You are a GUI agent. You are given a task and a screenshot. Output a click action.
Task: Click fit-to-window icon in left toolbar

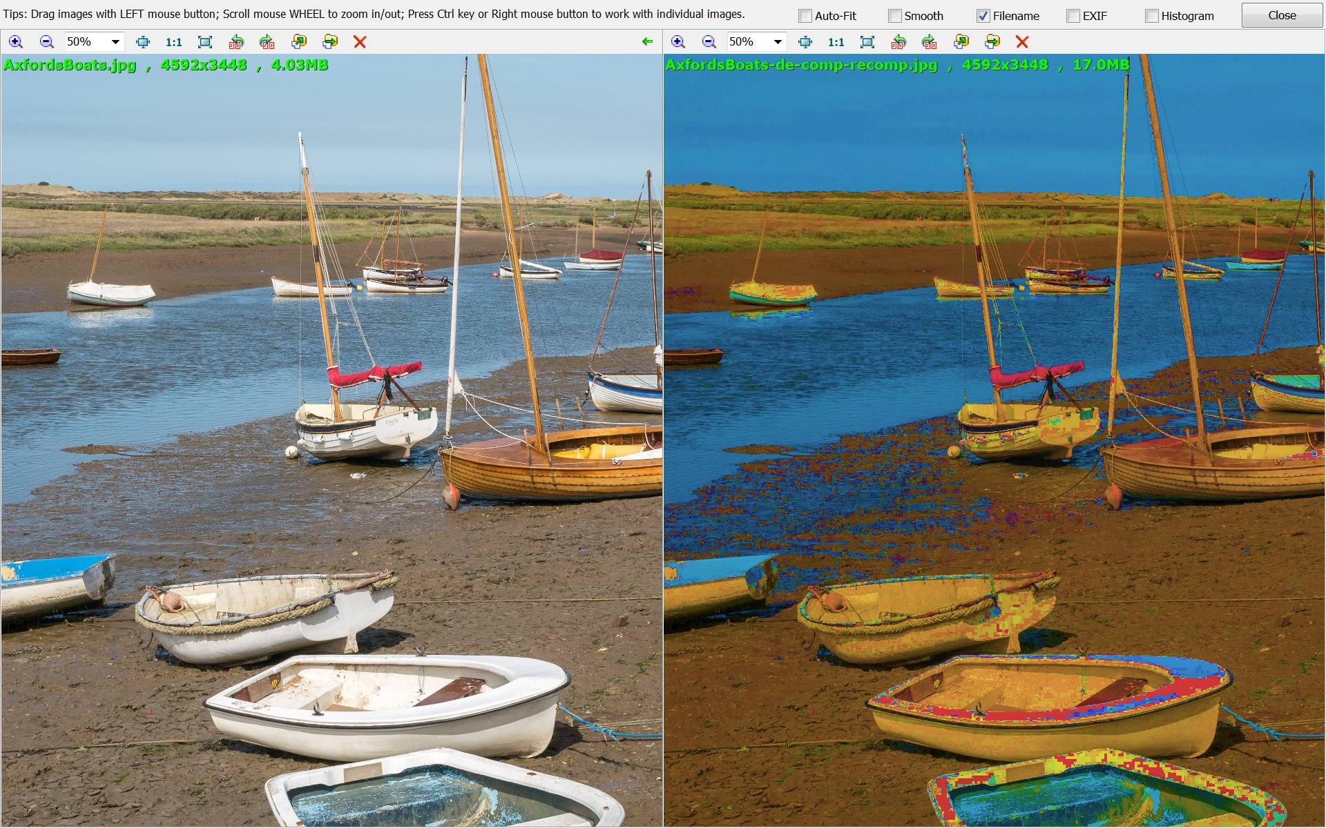tap(143, 42)
